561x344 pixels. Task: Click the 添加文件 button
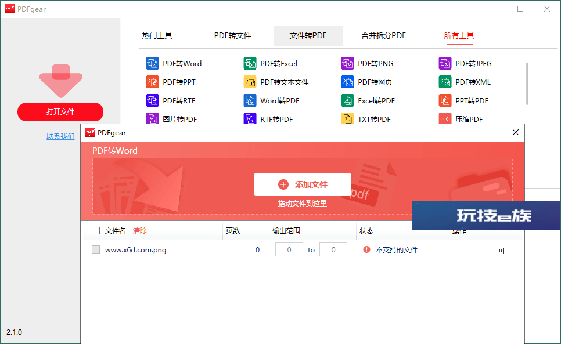[x=303, y=184]
